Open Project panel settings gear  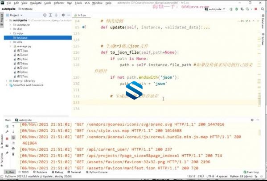pyautogui.click(x=63, y=15)
